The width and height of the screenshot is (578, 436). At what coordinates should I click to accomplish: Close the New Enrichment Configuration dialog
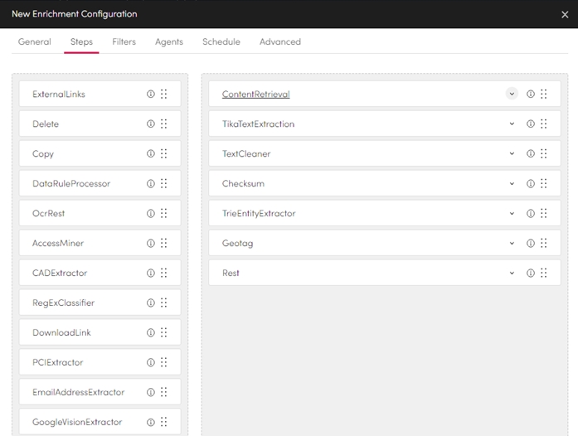click(565, 14)
